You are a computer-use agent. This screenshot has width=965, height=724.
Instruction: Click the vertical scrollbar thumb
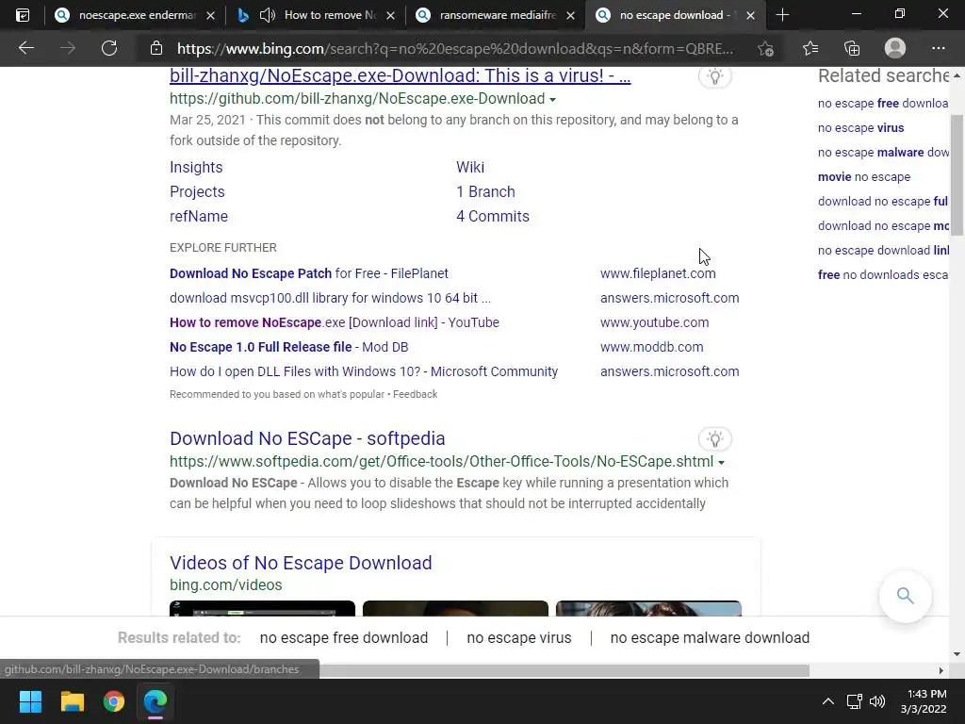(957, 175)
